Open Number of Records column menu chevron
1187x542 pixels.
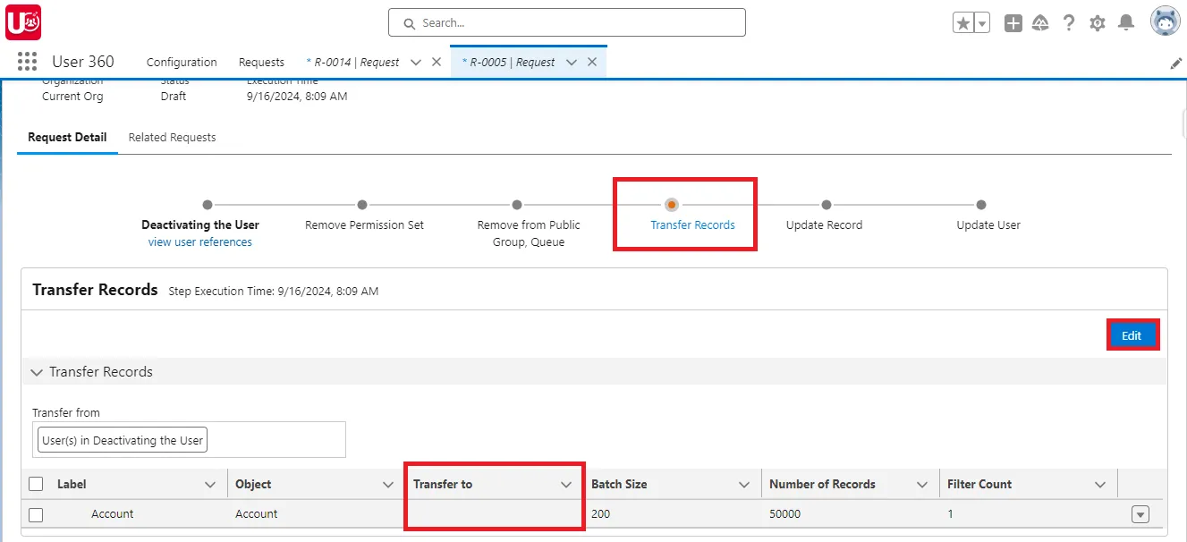click(x=922, y=485)
